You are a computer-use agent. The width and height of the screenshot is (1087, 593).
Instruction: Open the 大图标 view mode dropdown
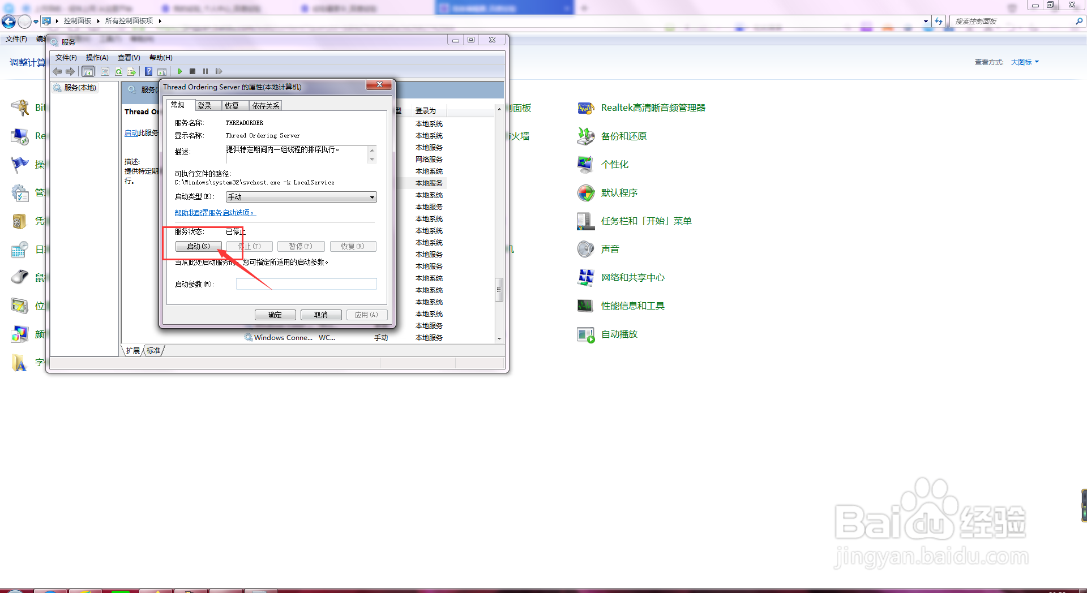[x=1025, y=62]
